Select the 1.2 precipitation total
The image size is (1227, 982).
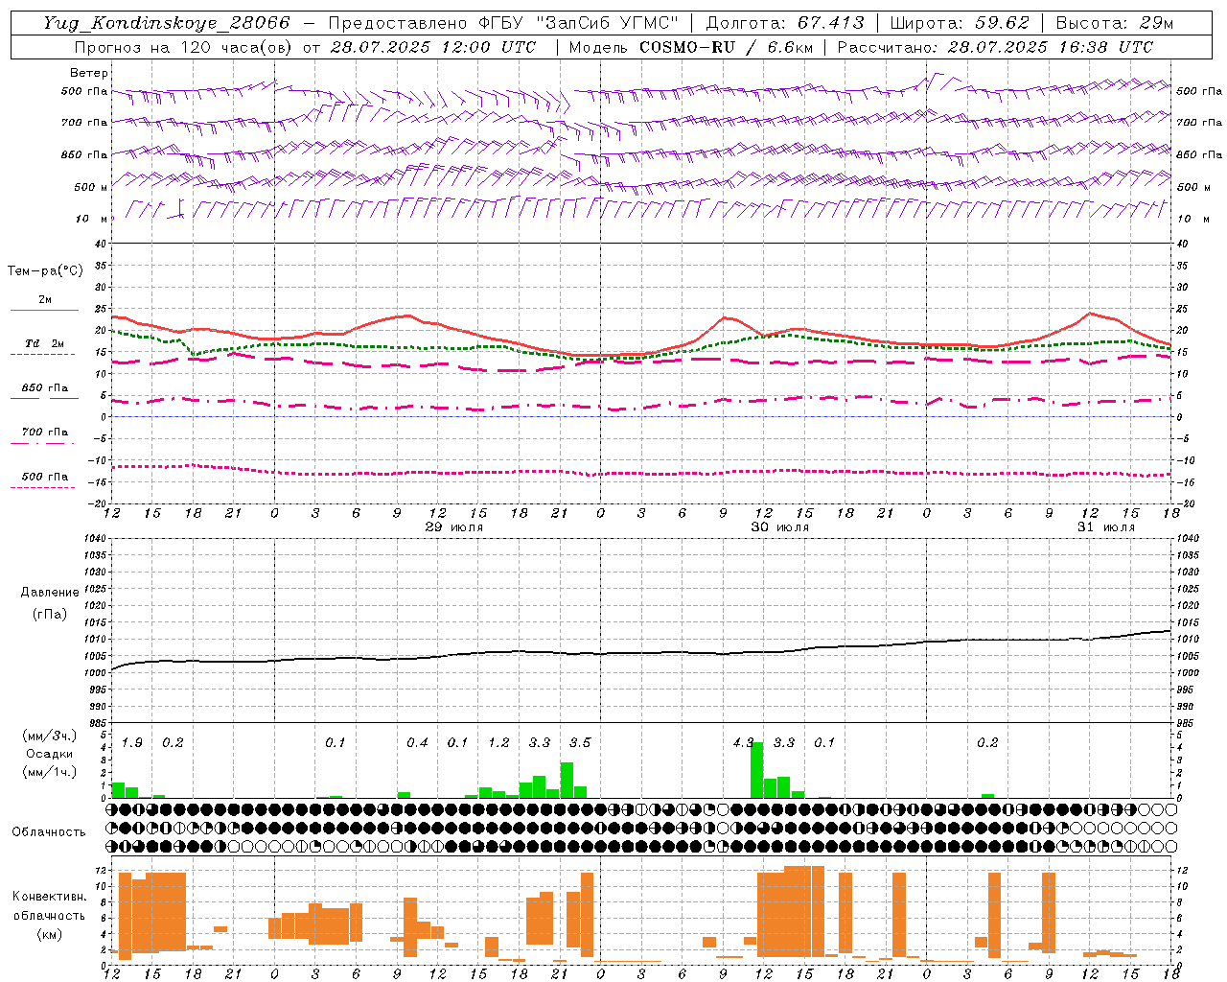tap(498, 743)
